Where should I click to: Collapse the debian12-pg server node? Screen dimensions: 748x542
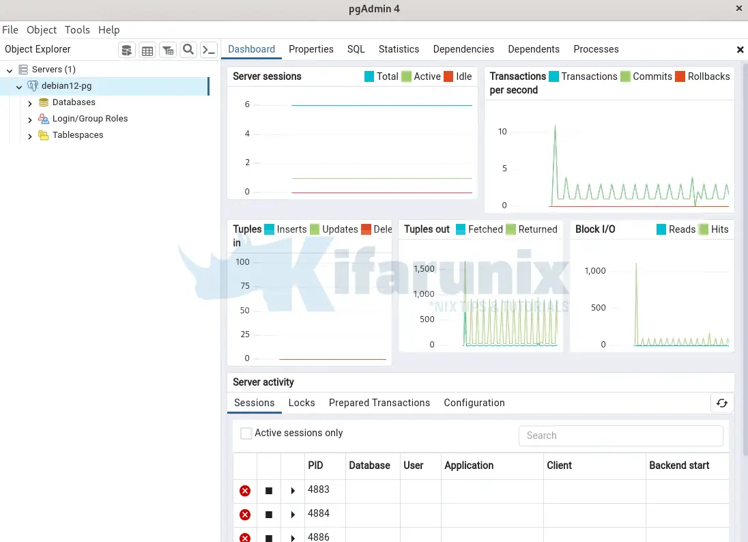19,86
